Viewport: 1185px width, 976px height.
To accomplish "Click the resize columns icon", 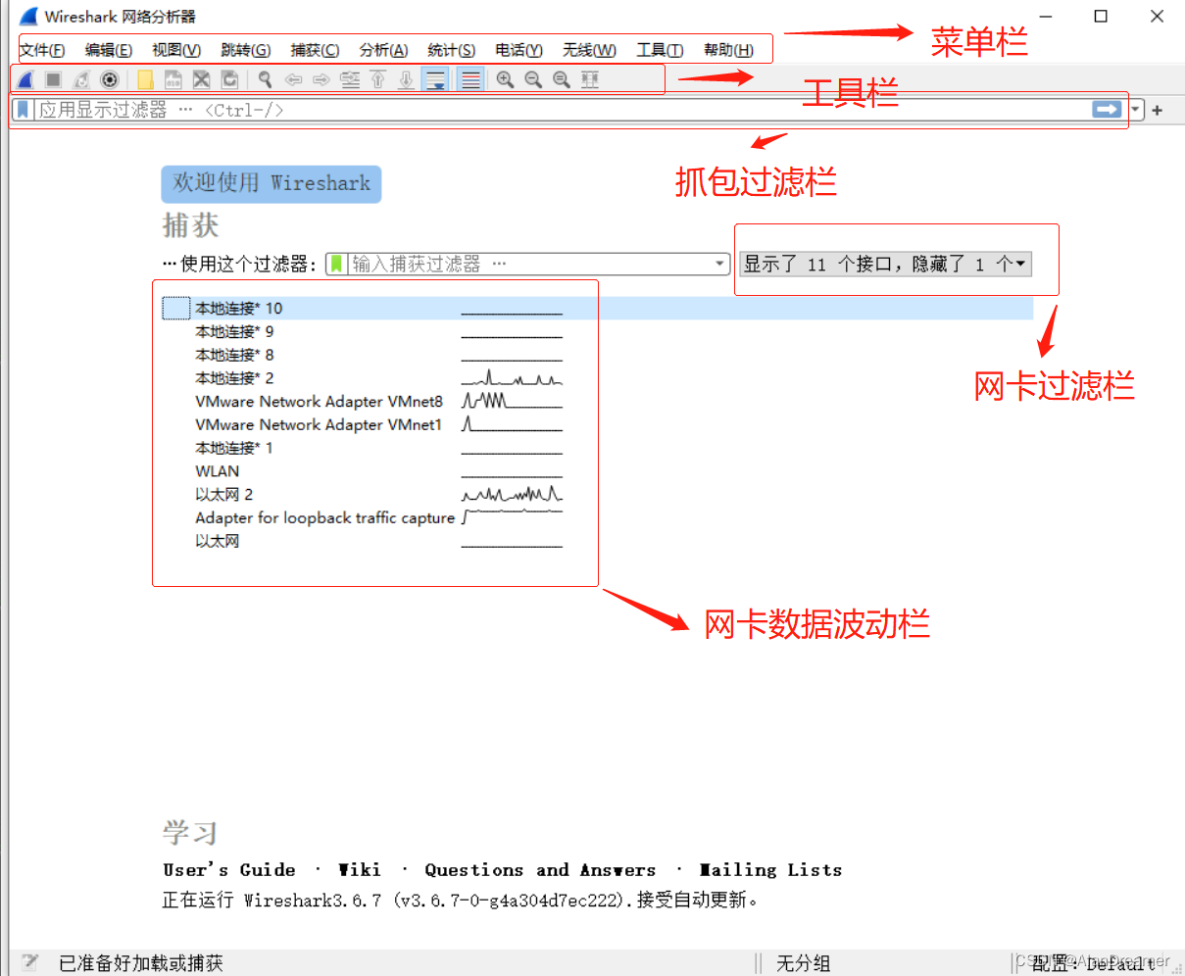I will pyautogui.click(x=590, y=79).
